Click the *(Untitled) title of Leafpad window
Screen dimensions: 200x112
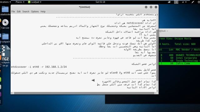click(x=84, y=7)
